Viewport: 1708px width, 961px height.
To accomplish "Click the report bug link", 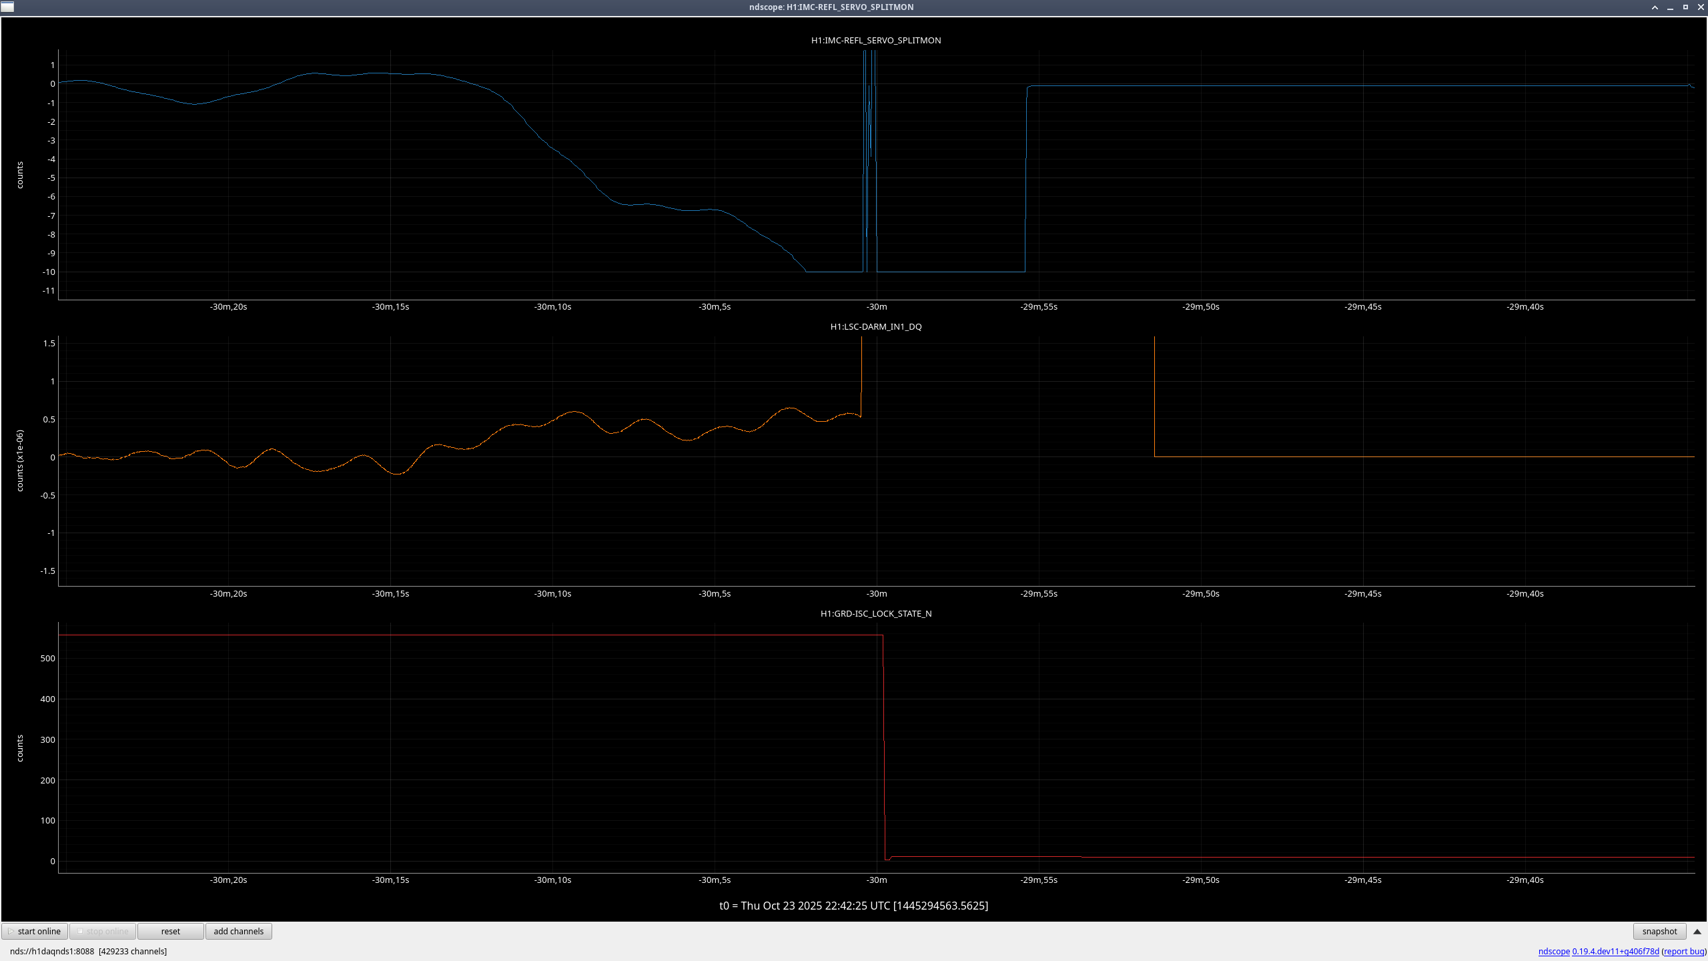I will click(1684, 951).
